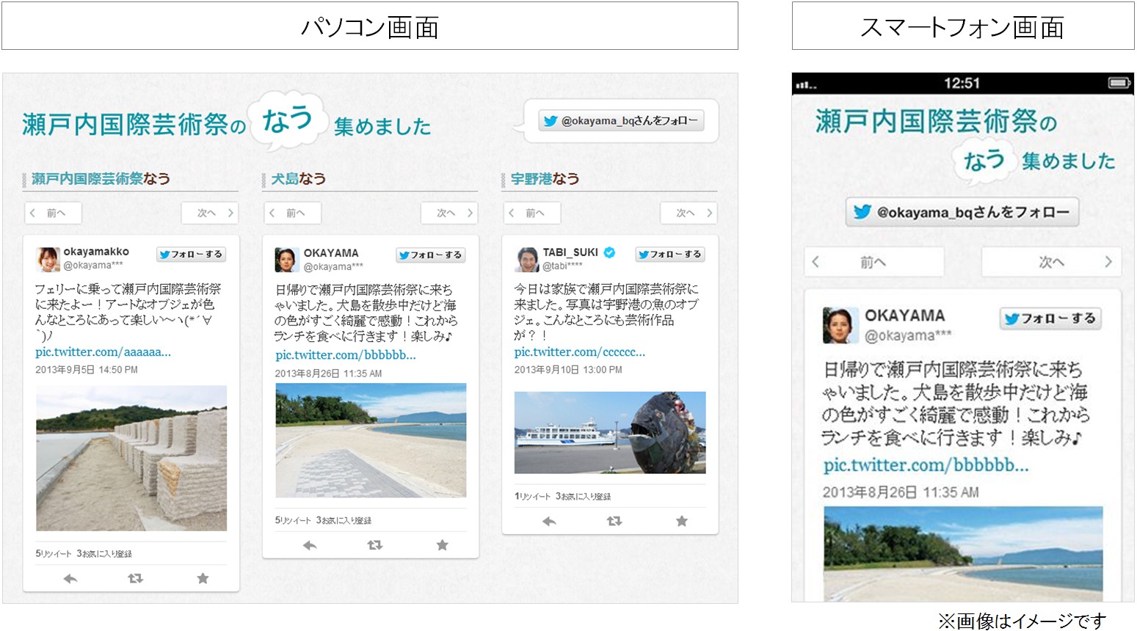Click reply arrow icon on okayamakko tweet

click(x=70, y=579)
